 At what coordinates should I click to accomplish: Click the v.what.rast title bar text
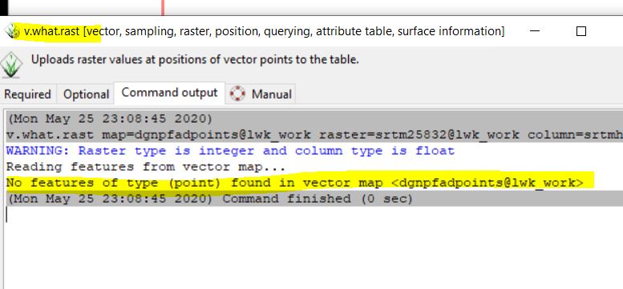(265, 31)
